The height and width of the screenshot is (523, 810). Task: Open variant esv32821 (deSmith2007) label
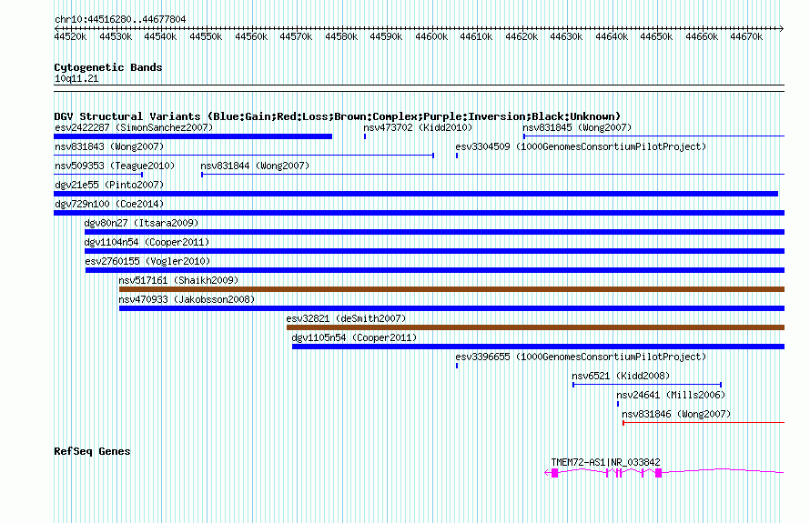point(346,318)
